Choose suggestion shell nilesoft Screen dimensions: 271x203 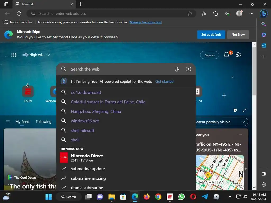(x=126, y=130)
